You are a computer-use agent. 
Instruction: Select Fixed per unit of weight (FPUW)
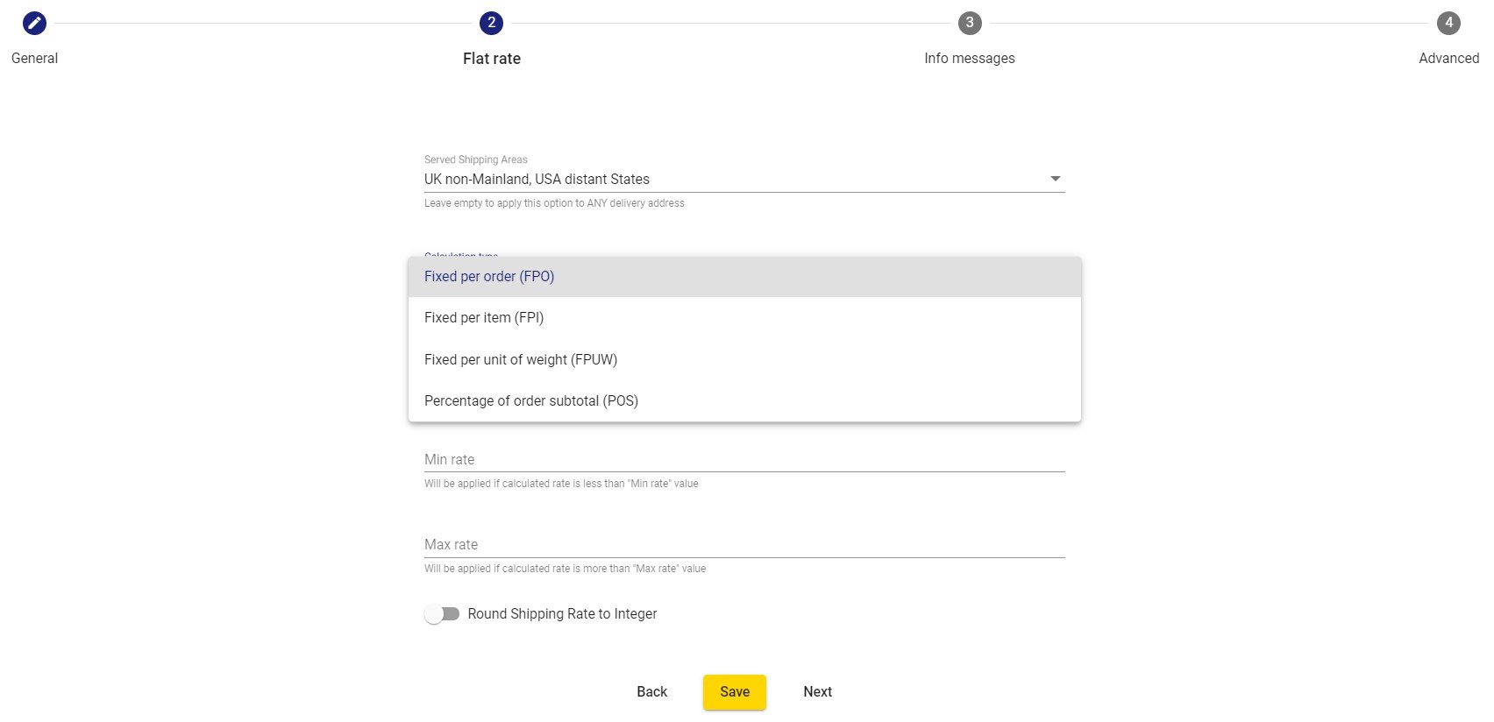tap(744, 359)
